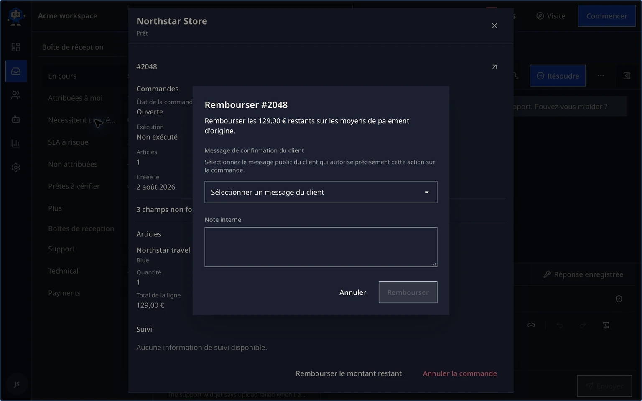Click the 129,00 € line total
This screenshot has width=642, height=401.
point(150,305)
